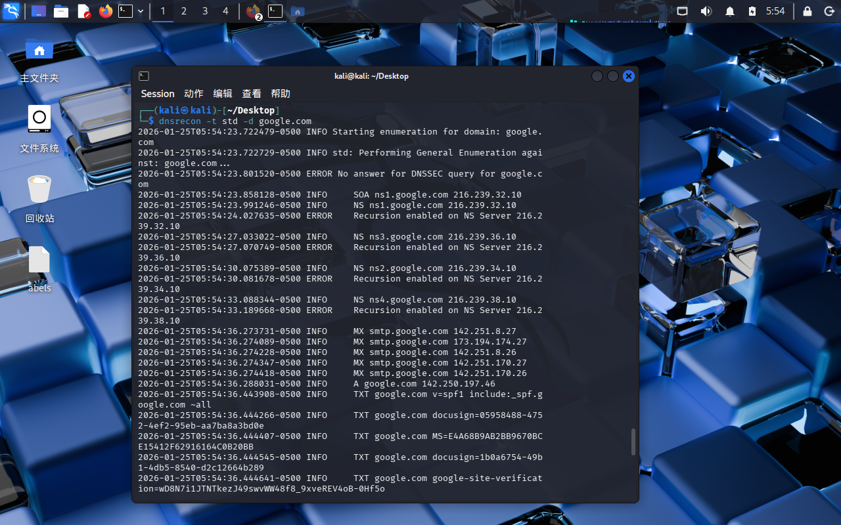Image resolution: width=841 pixels, height=525 pixels.
Task: Open the text editor launcher in panel
Action: pos(83,11)
